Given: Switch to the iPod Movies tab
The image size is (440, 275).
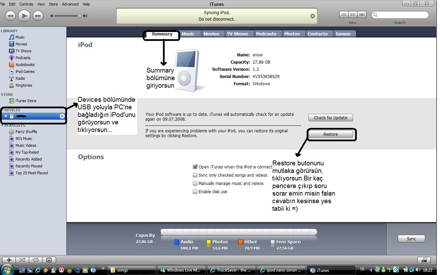Looking at the screenshot, I should pos(211,34).
